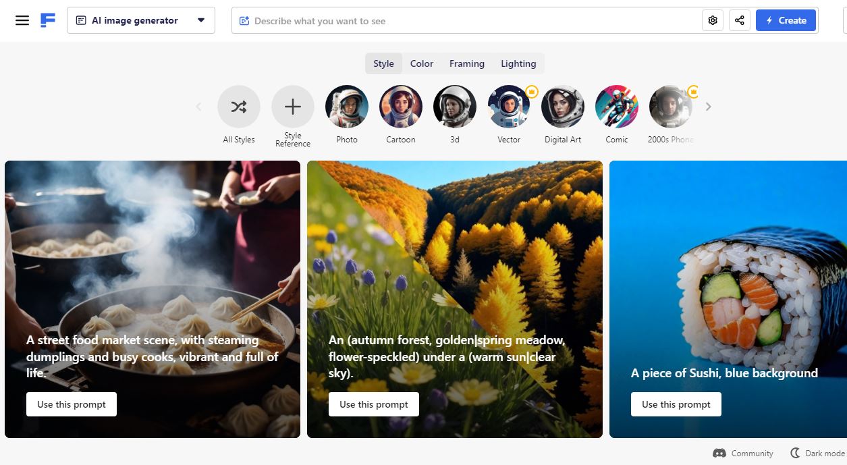Select the Photo style thumbnail
Image resolution: width=847 pixels, height=465 pixels.
(347, 107)
